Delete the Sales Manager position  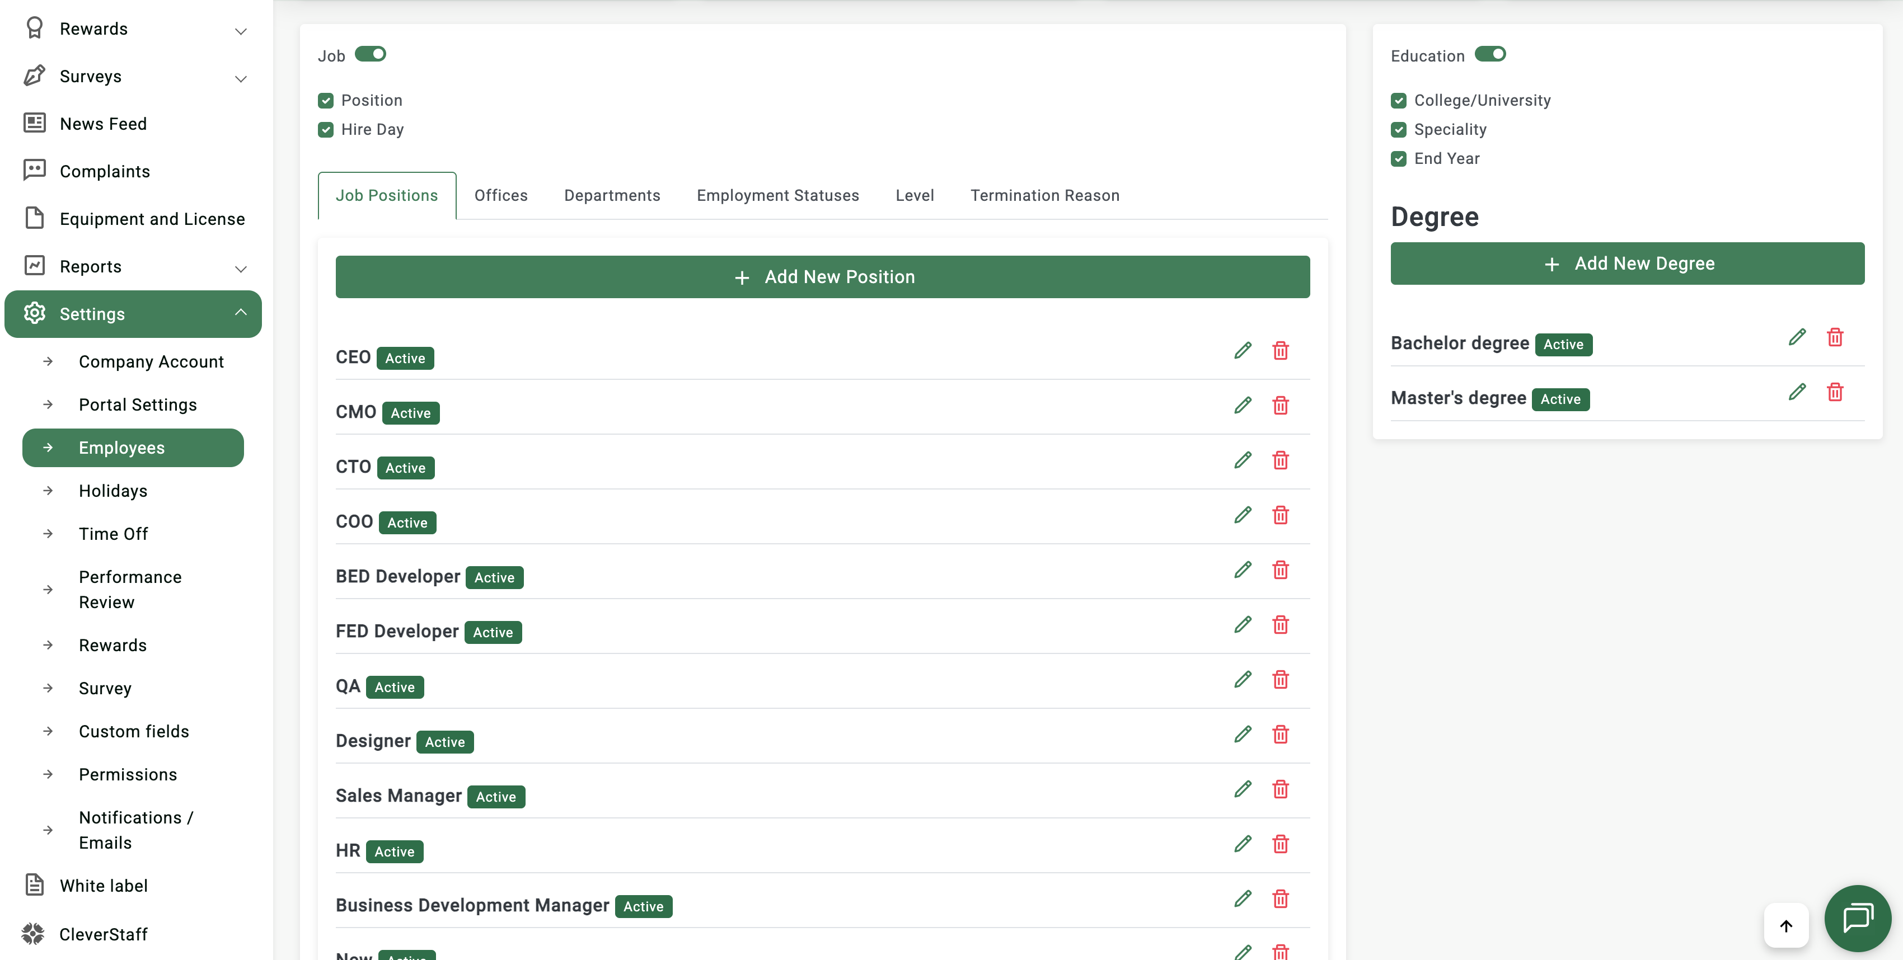[x=1280, y=789]
